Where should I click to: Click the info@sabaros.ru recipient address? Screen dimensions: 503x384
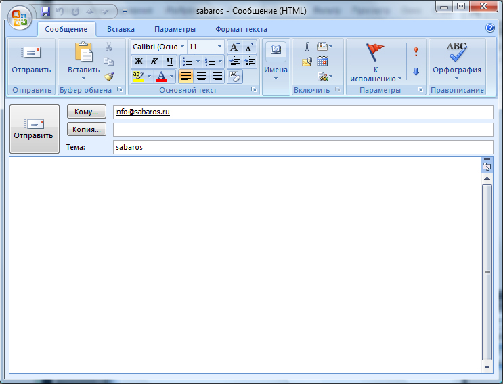click(142, 112)
